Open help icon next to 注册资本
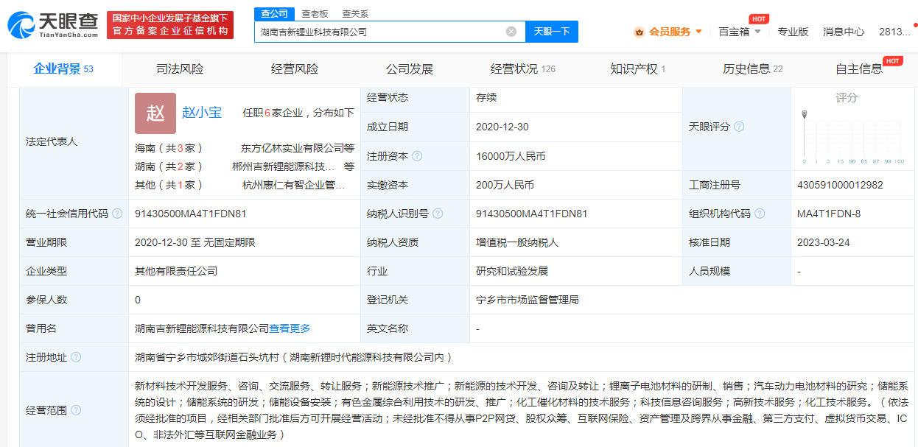The image size is (918, 447). [417, 156]
